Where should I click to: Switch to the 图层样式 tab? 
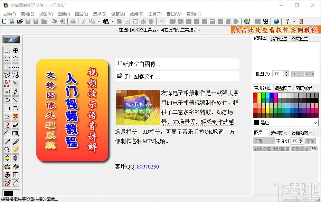point(304,88)
